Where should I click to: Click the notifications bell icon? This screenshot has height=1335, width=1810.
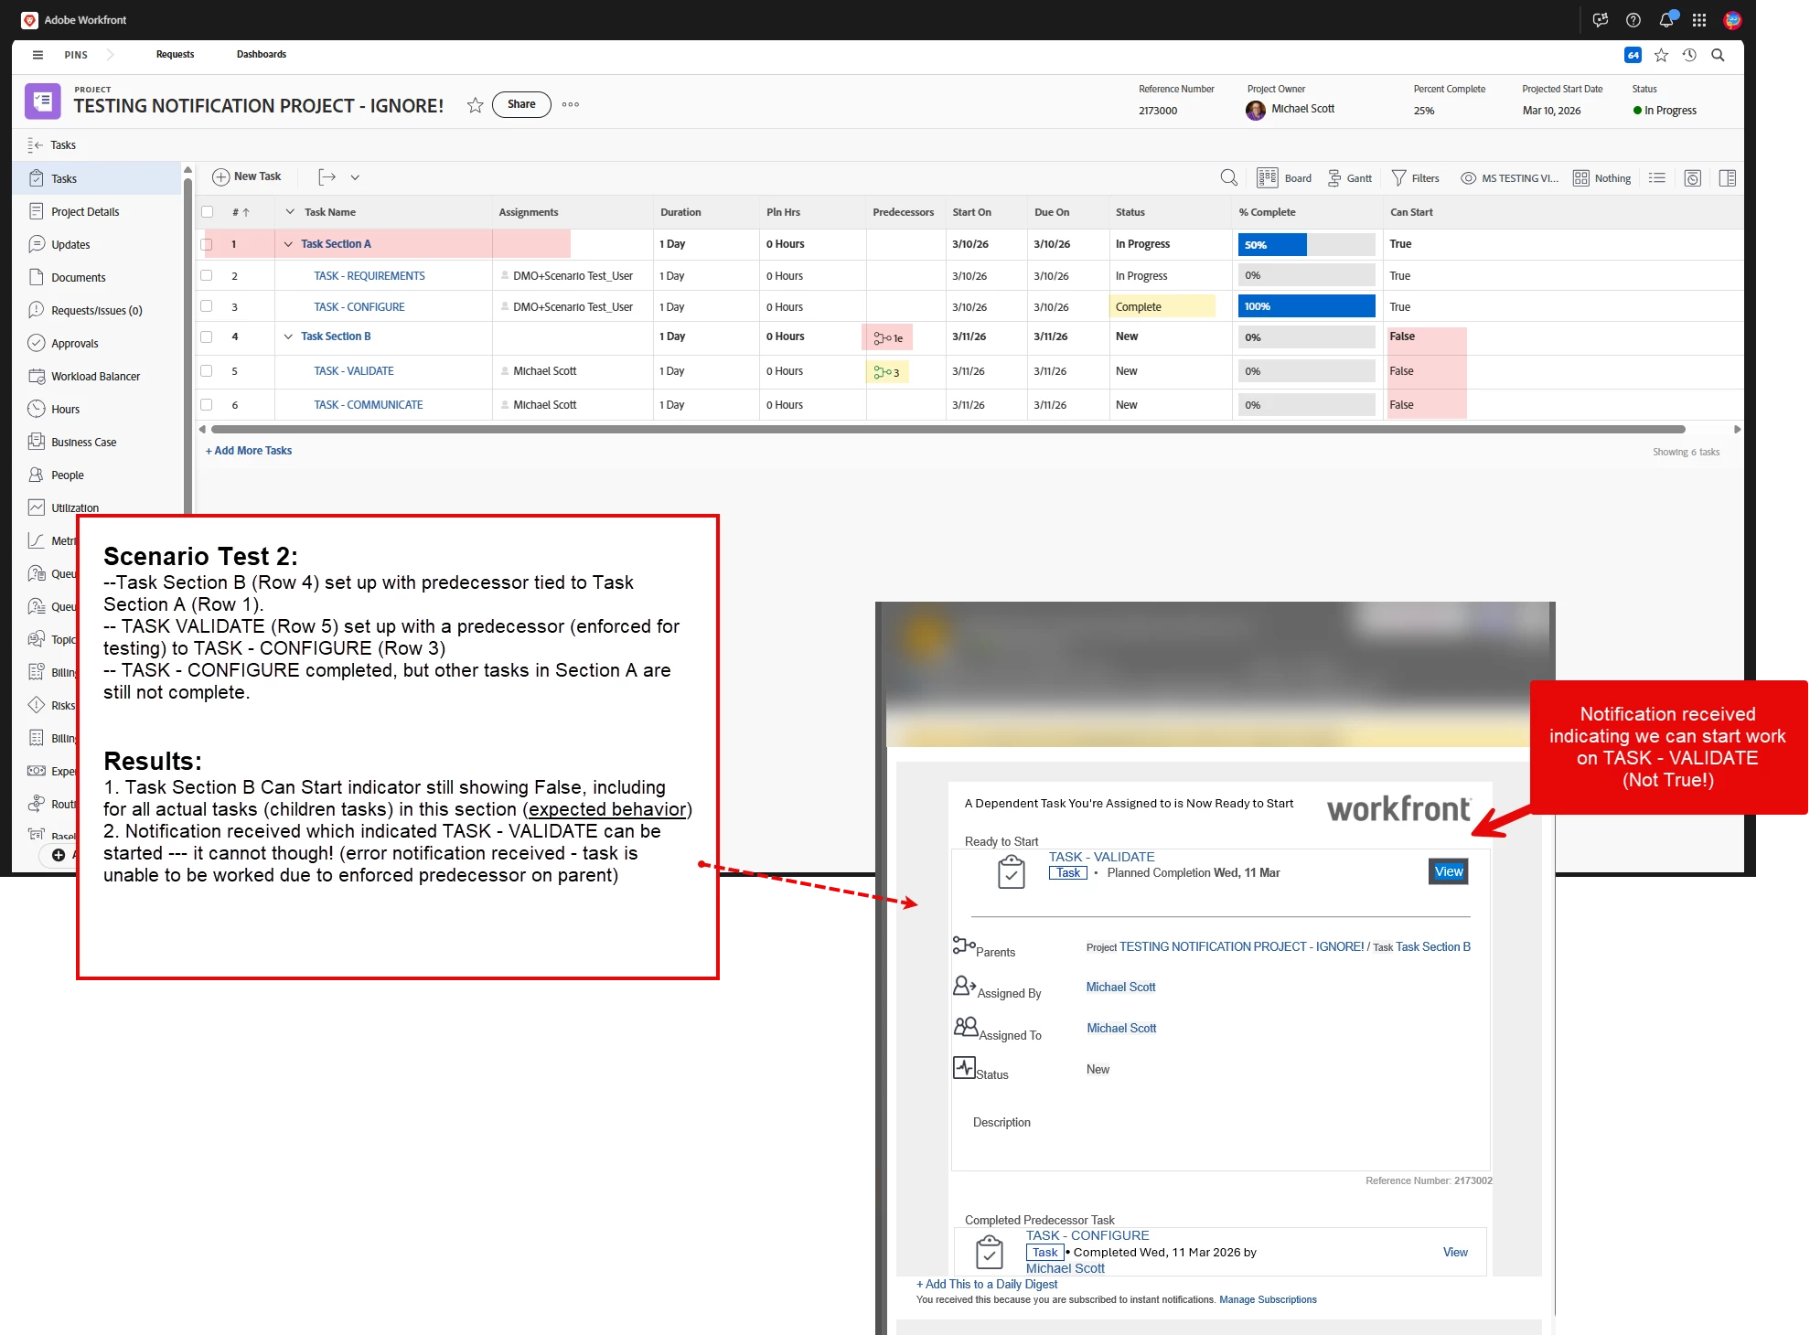pos(1665,20)
